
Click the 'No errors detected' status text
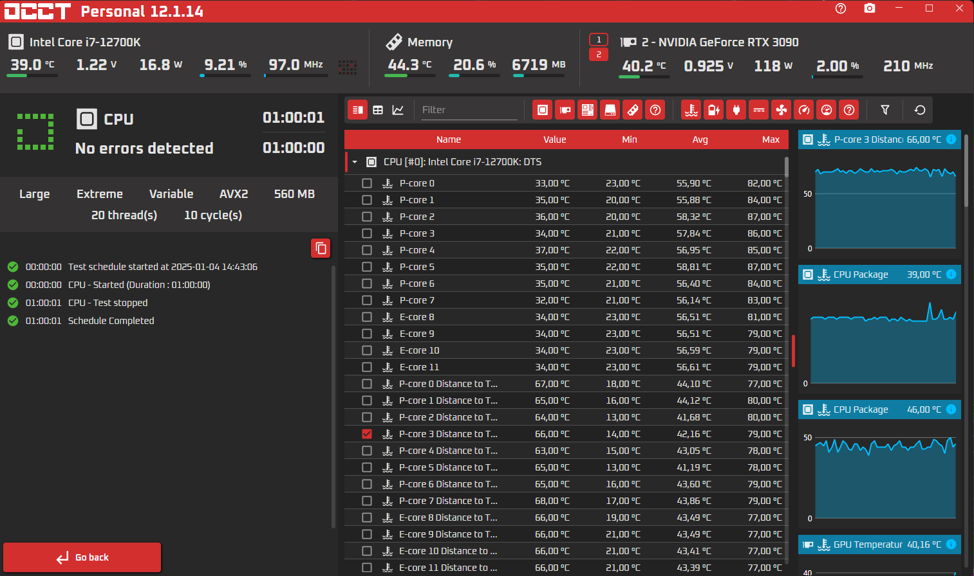(x=144, y=148)
